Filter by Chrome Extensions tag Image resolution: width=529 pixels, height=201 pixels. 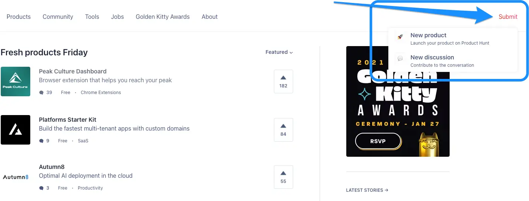pyautogui.click(x=101, y=93)
